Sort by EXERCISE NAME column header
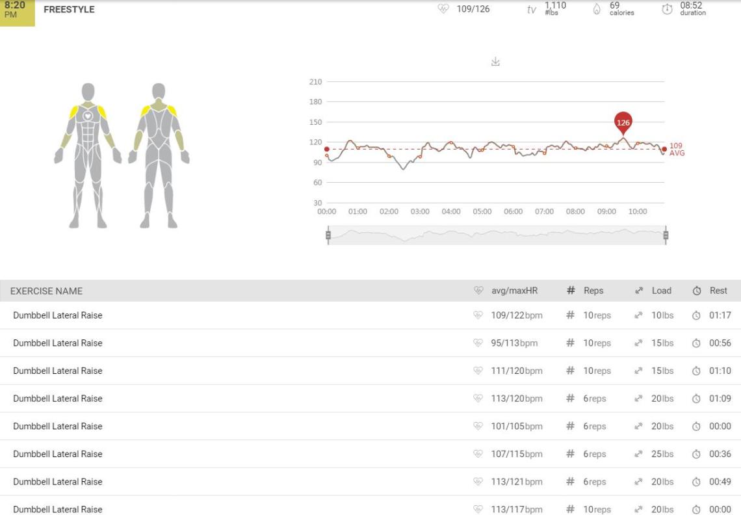 (x=46, y=291)
